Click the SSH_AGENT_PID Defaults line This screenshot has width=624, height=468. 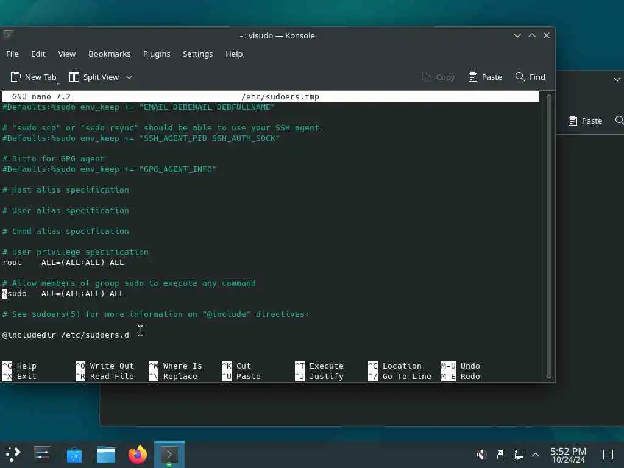tap(141, 138)
